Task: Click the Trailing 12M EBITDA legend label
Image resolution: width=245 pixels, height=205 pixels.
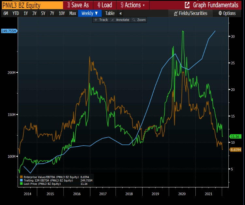Action: coord(48,181)
